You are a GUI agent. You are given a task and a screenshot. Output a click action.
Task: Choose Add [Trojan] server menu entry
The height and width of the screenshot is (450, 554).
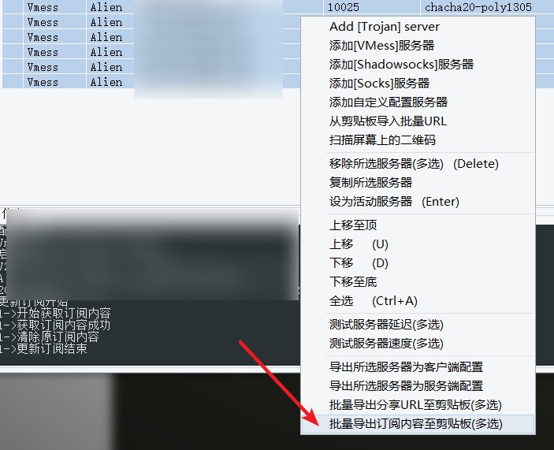(418, 27)
